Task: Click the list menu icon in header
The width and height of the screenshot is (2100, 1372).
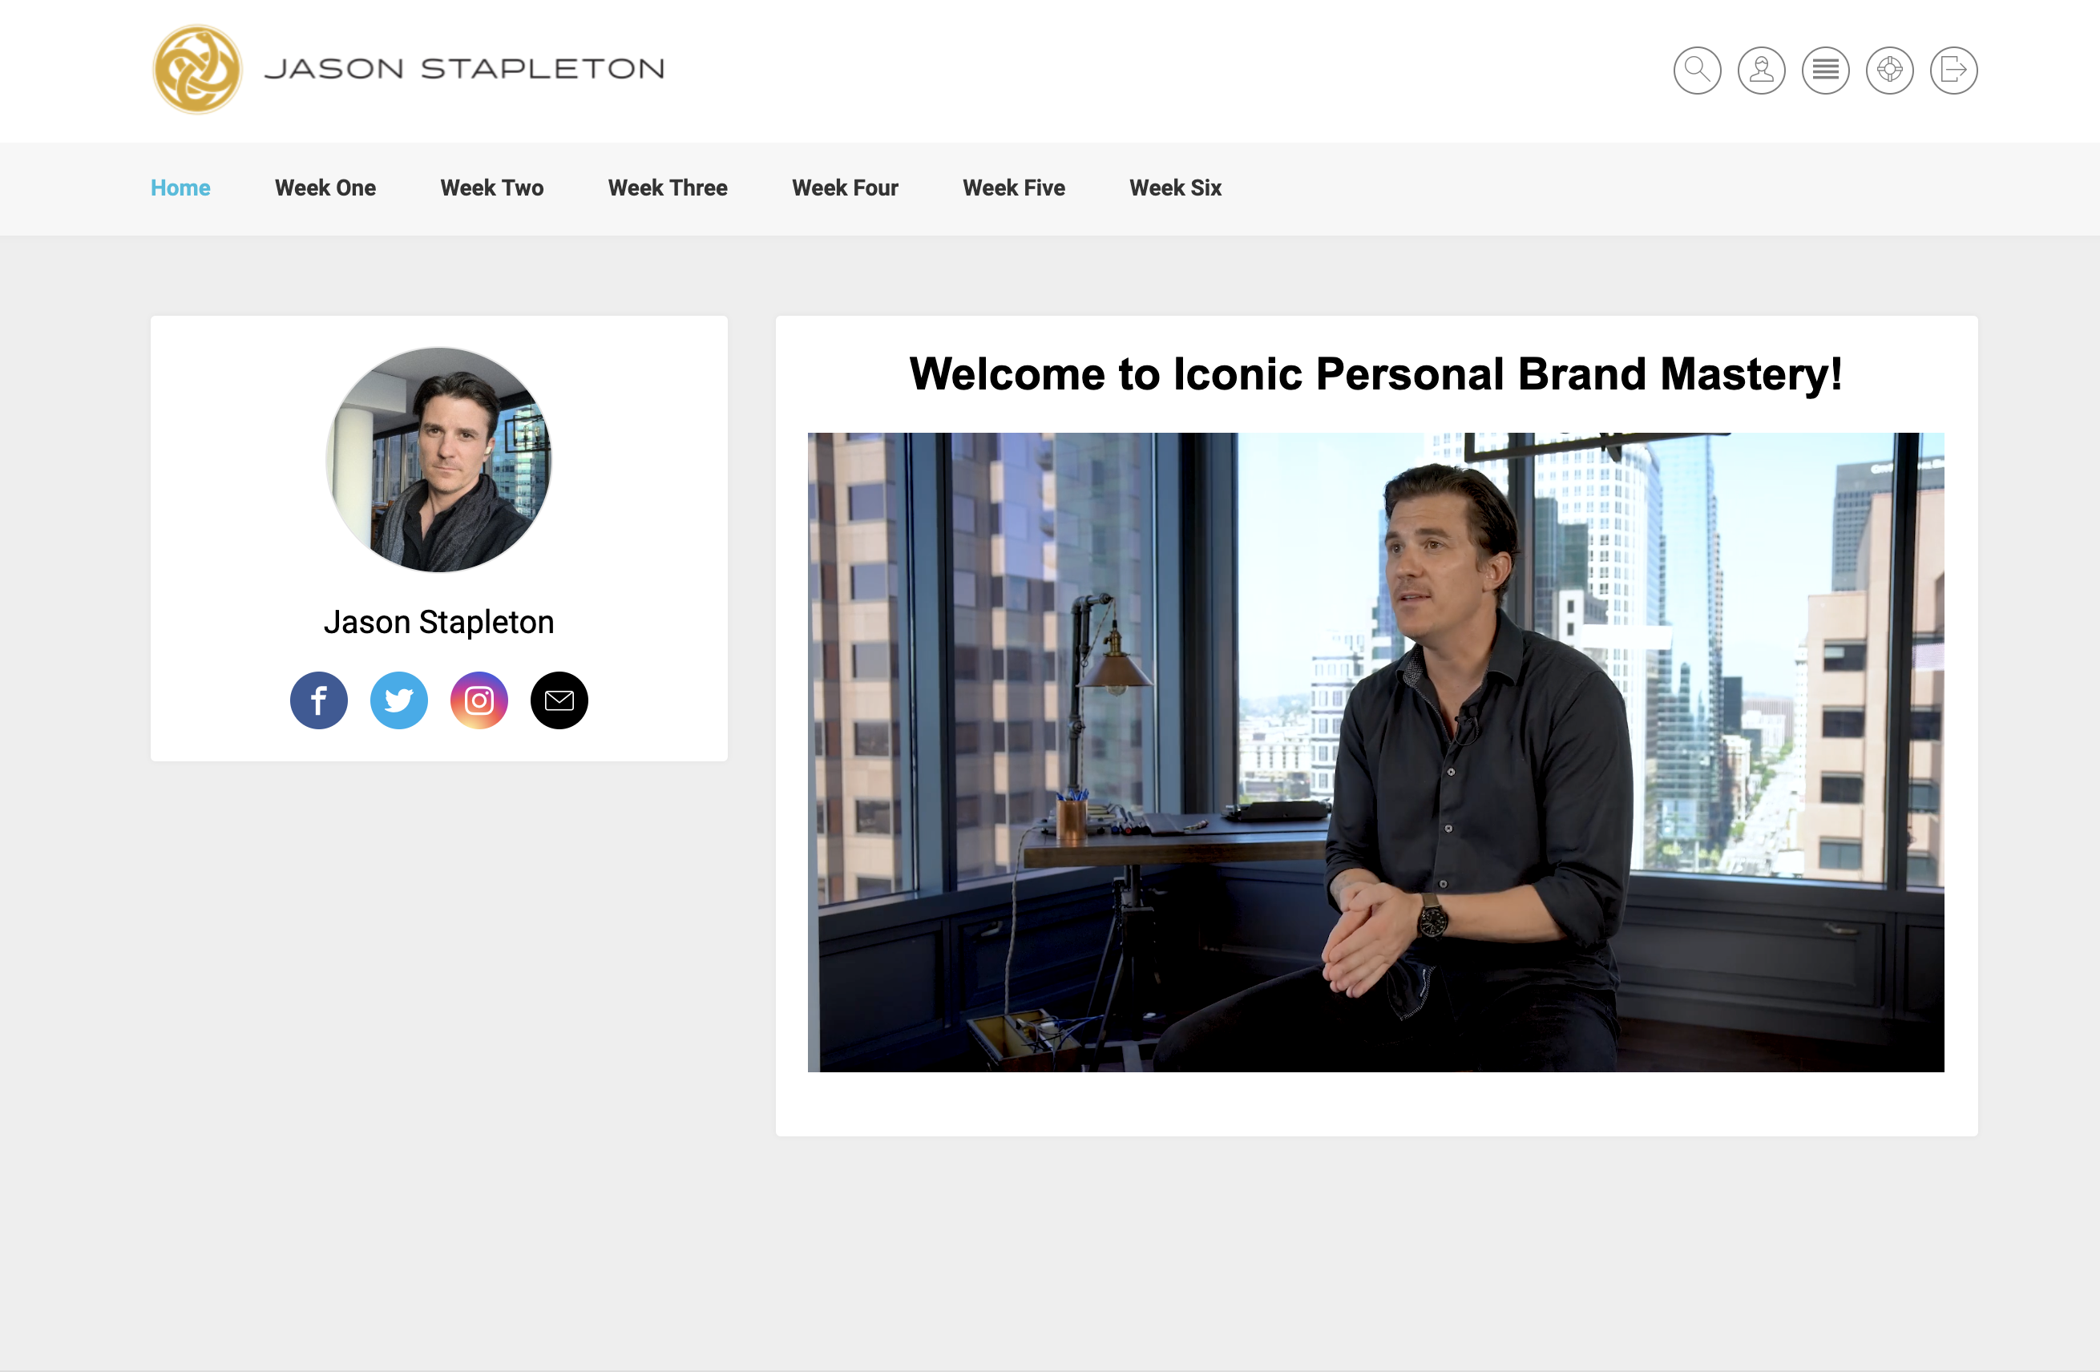Action: click(x=1826, y=70)
